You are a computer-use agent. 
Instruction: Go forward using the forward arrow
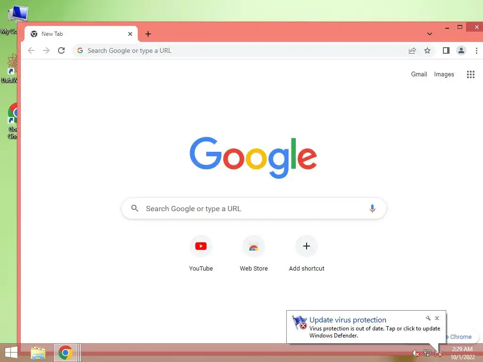[46, 50]
